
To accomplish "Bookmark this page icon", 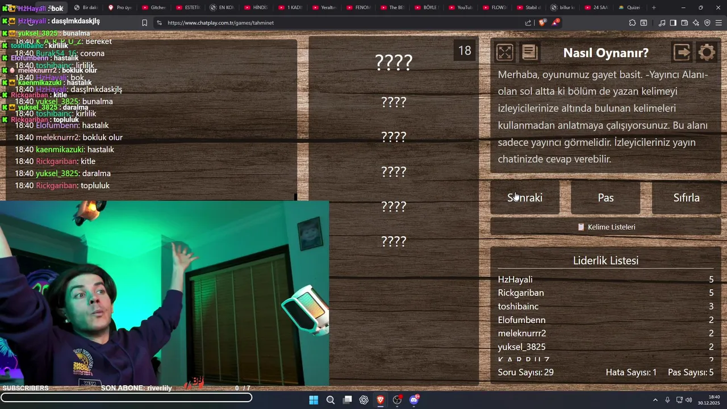I will 144,23.
